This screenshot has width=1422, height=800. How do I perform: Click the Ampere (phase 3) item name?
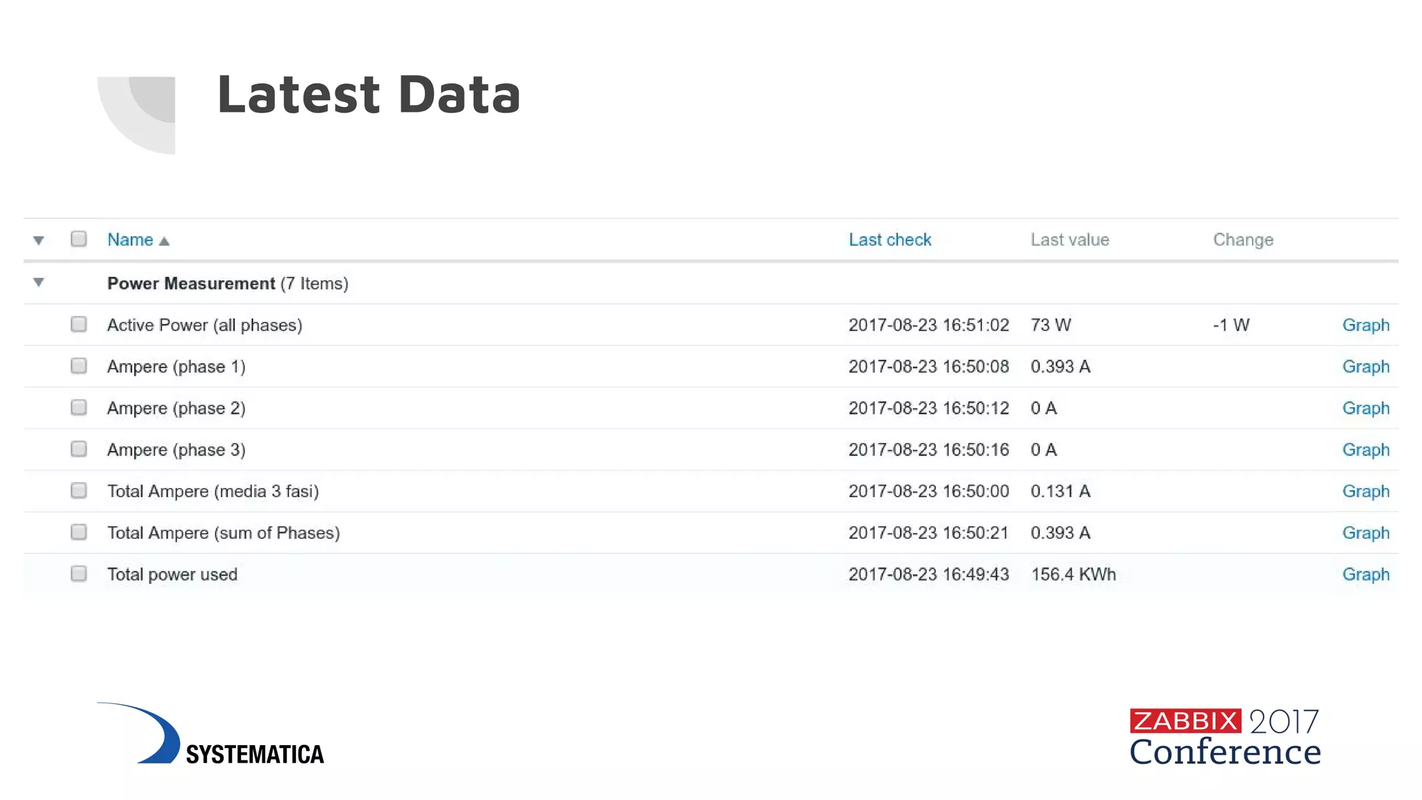click(176, 450)
